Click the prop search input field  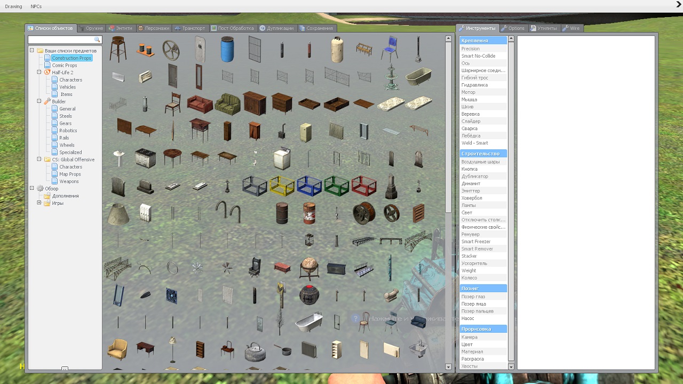(x=61, y=40)
